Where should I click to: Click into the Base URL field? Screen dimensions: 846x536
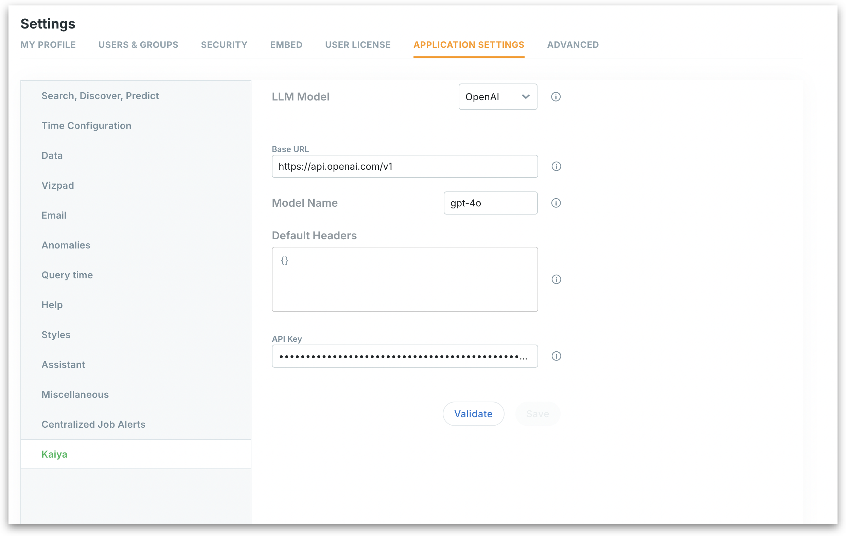coord(404,166)
